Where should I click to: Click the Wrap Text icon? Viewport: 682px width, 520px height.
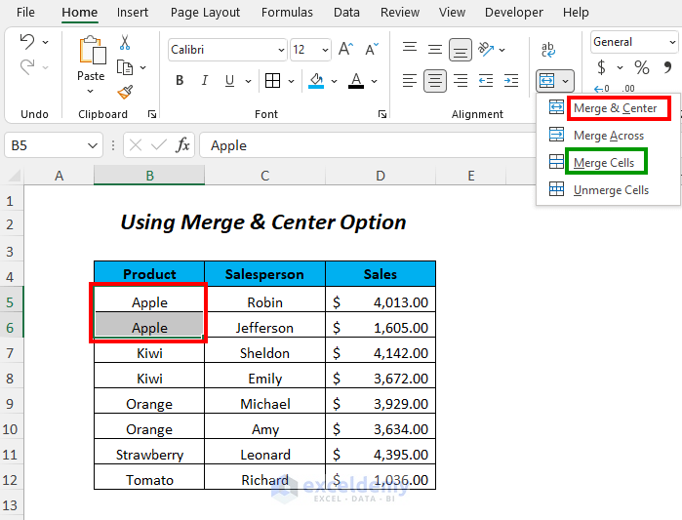pyautogui.click(x=548, y=49)
